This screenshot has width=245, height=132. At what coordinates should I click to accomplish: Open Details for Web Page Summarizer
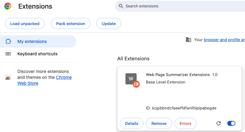coord(132,123)
